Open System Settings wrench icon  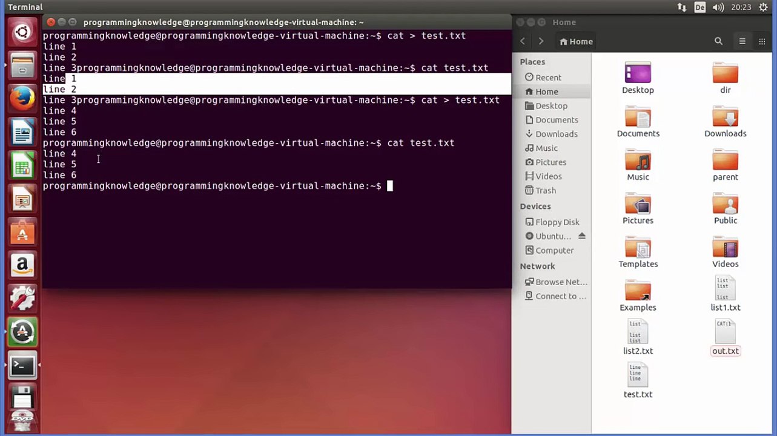pos(22,298)
